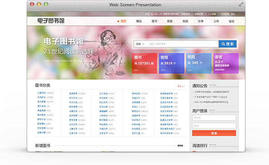
Task: Click the window fullscreen arrows icon
Action: click(241, 5)
